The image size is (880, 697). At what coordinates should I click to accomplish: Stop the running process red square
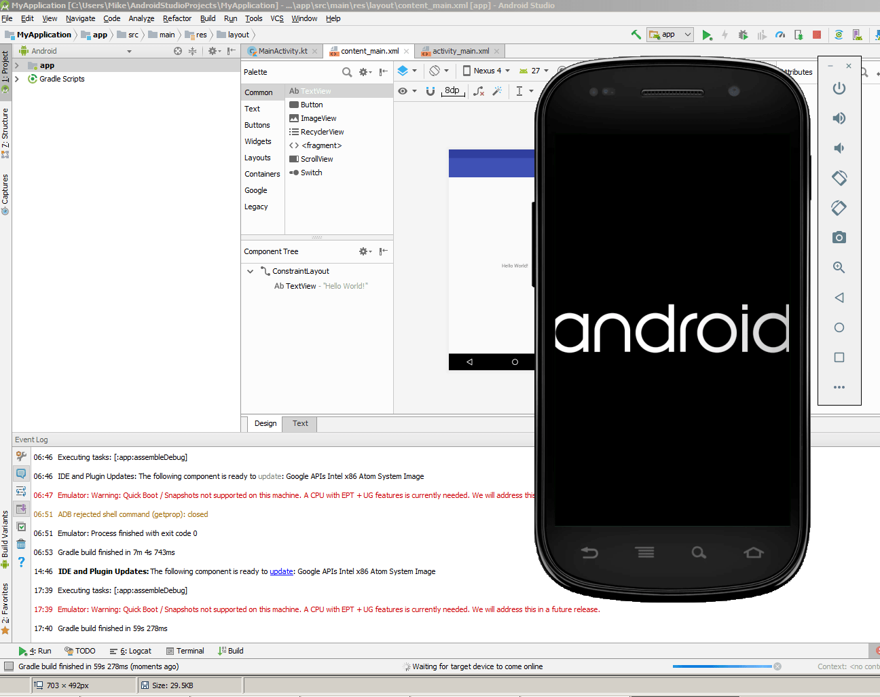[x=817, y=35]
